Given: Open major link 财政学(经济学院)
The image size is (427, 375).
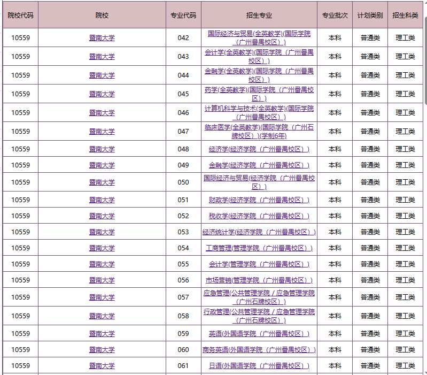Looking at the screenshot, I should 259,200.
